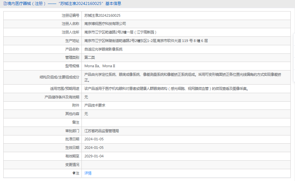The width and height of the screenshot is (295, 181).
Task: Select the 无 value in 其他内容 row
Action: pos(86,114)
